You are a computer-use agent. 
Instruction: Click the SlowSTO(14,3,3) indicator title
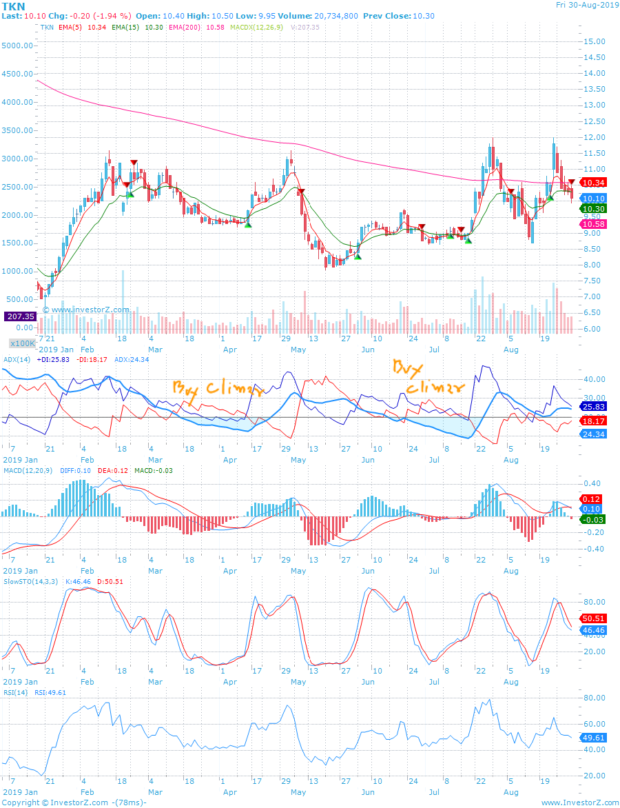(30, 582)
